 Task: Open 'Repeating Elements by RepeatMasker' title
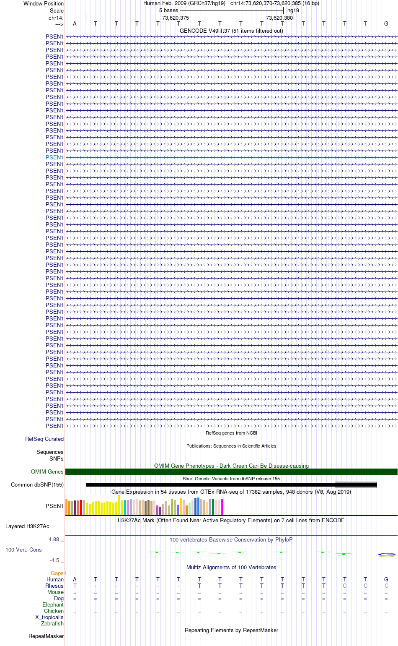point(231,630)
